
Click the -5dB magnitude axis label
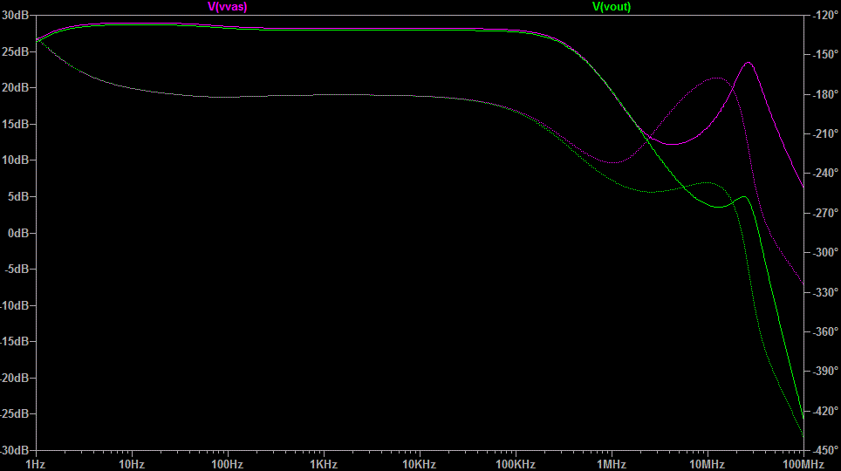click(x=17, y=269)
